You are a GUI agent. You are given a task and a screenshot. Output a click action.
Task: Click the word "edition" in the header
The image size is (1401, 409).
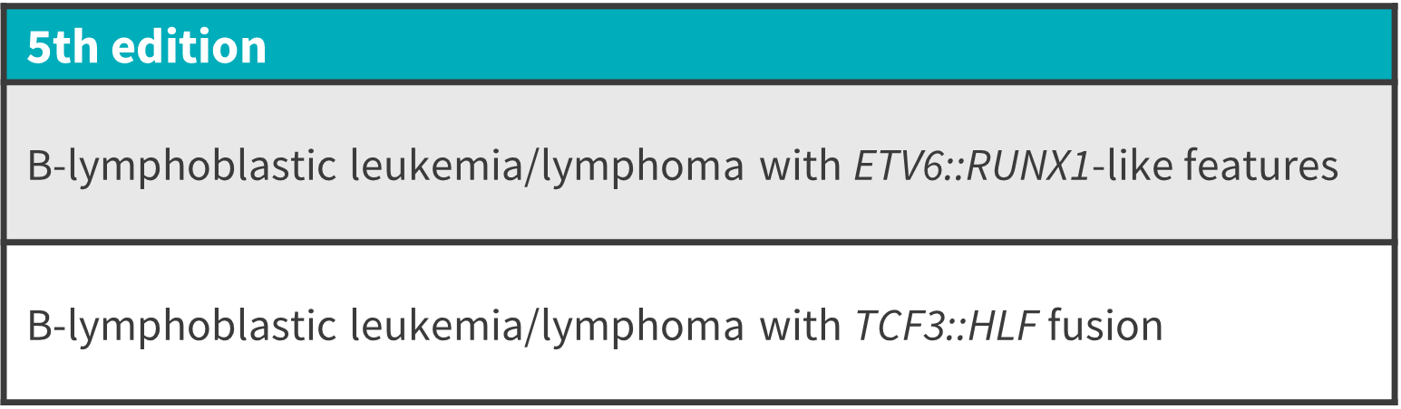point(189,47)
